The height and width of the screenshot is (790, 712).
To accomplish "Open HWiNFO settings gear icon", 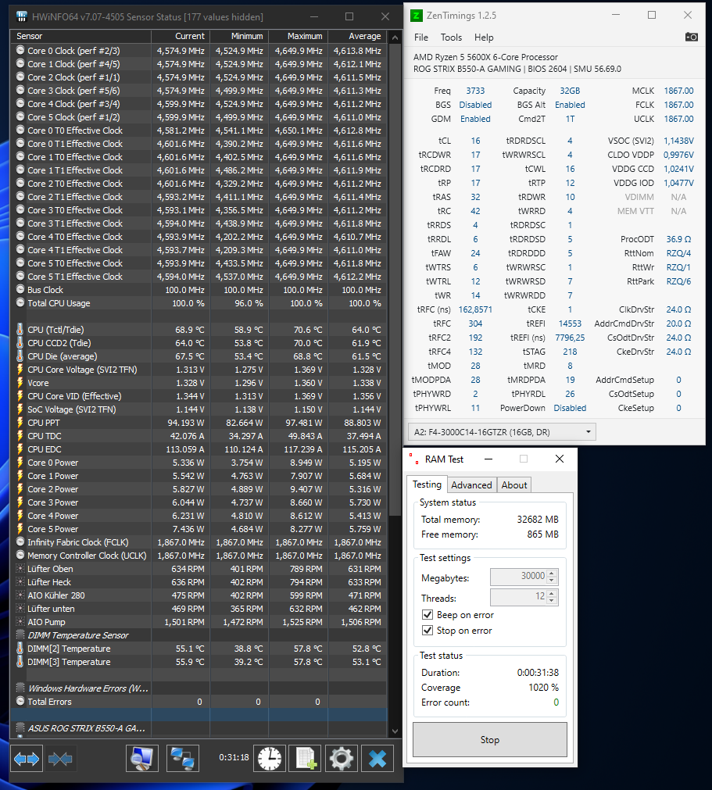I will [x=342, y=758].
